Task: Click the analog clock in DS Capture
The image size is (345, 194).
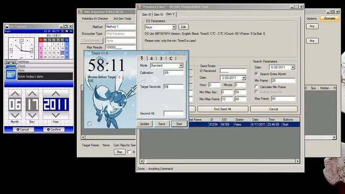Action: click(22, 48)
